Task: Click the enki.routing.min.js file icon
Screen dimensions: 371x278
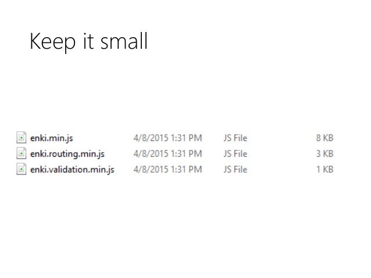Action: point(21,154)
